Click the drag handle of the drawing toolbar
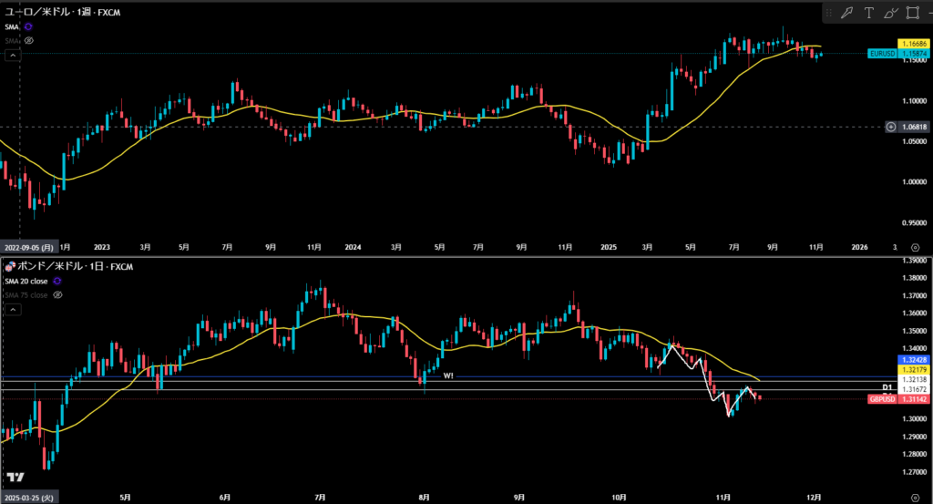The image size is (933, 504). tap(829, 13)
